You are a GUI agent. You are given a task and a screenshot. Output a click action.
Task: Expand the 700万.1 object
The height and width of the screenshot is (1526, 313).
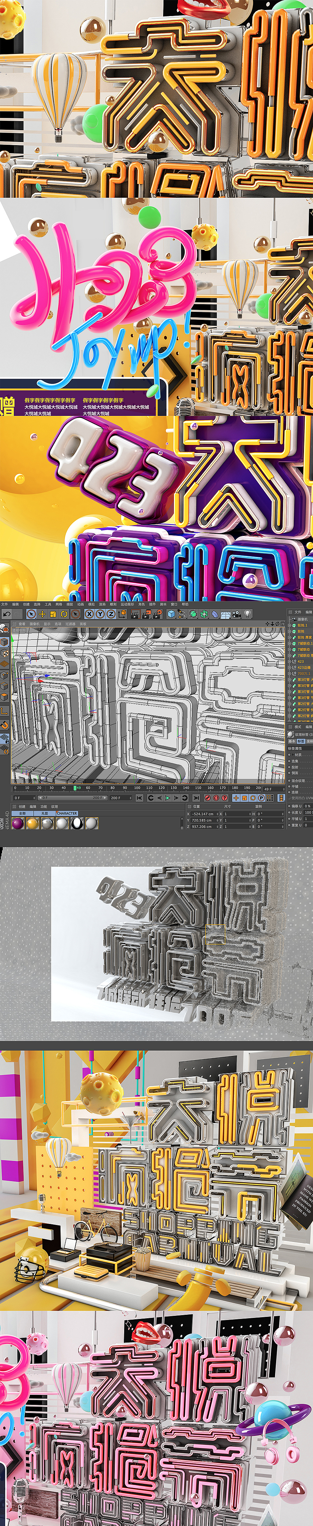click(289, 673)
